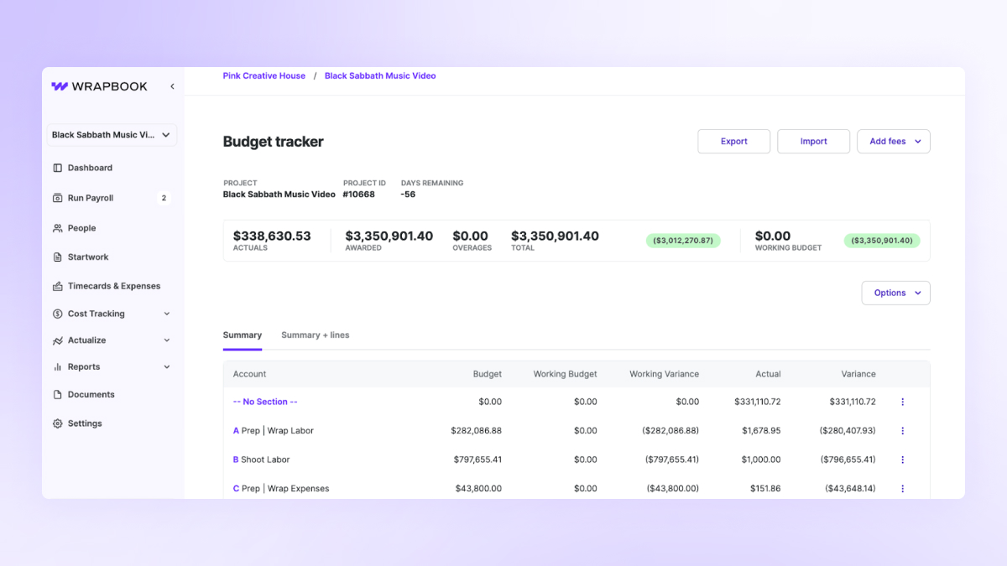The image size is (1007, 566).
Task: Open the A Prep | Wrap Labor account
Action: coord(274,431)
